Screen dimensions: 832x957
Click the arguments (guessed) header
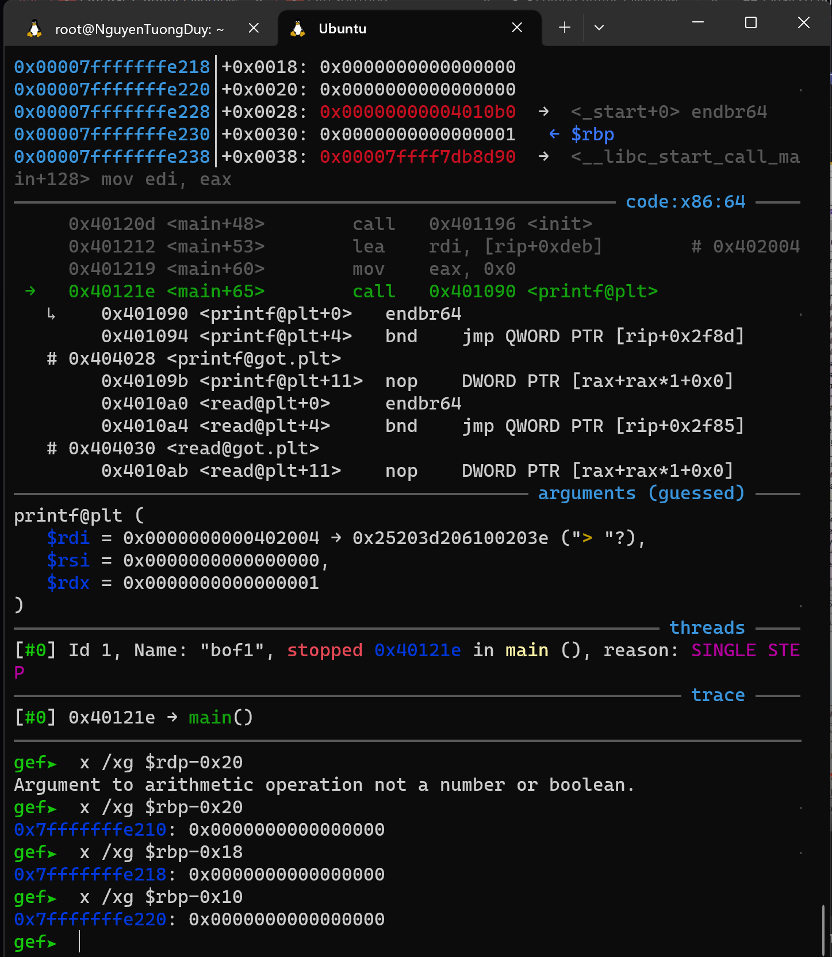click(x=642, y=493)
